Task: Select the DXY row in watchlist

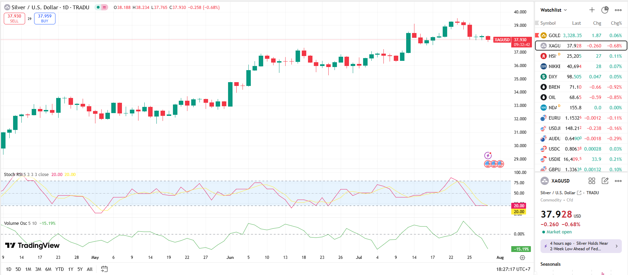Action: pyautogui.click(x=581, y=77)
